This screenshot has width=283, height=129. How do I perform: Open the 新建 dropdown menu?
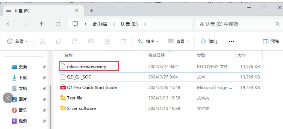coord(17,41)
